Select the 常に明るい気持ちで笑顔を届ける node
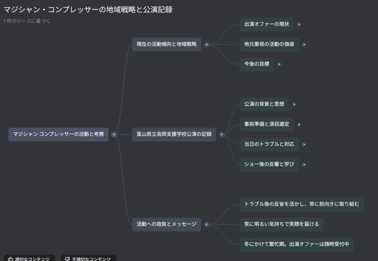Viewport: 378px width, 261px height. (x=282, y=224)
